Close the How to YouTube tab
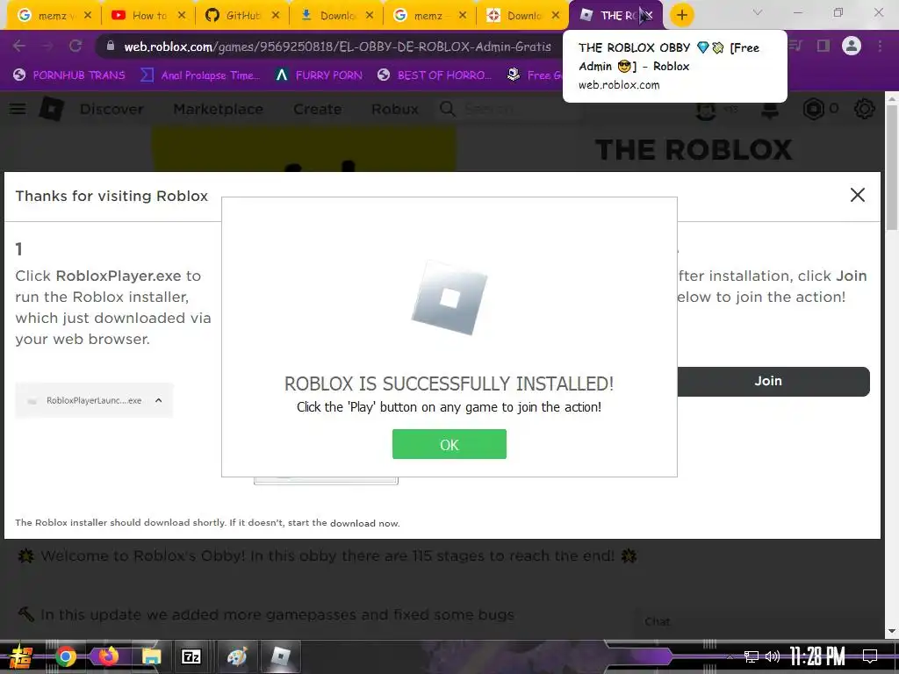 tap(182, 16)
